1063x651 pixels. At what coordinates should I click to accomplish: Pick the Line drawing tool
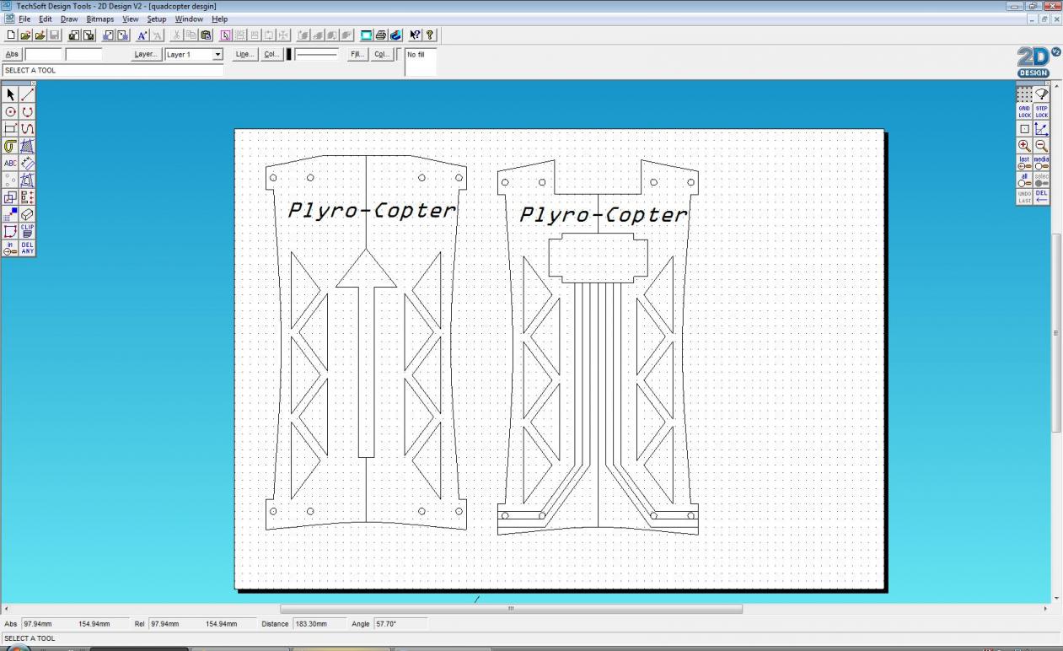point(27,95)
